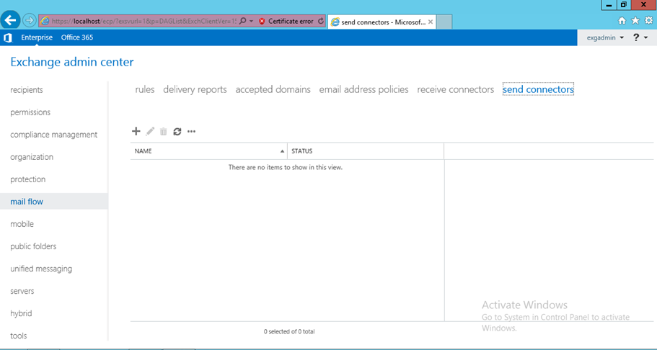Add a new send connector with plus icon
Screen dimensions: 657x350
point(136,131)
